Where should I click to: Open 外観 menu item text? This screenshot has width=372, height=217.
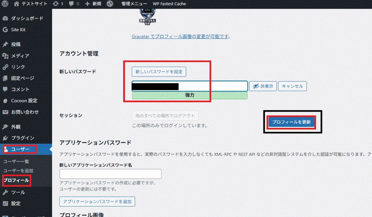pyautogui.click(x=16, y=126)
